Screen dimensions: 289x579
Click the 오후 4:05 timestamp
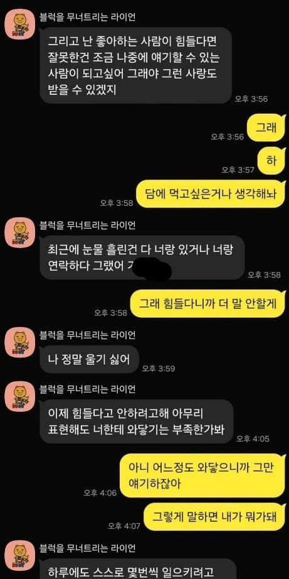(253, 439)
